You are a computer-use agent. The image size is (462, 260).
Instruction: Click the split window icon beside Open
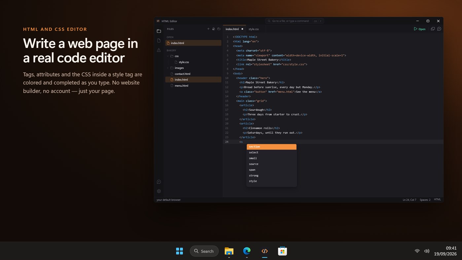click(x=433, y=29)
